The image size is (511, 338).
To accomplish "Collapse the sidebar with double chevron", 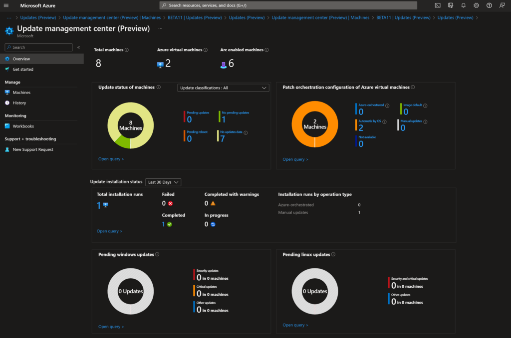I will point(78,47).
